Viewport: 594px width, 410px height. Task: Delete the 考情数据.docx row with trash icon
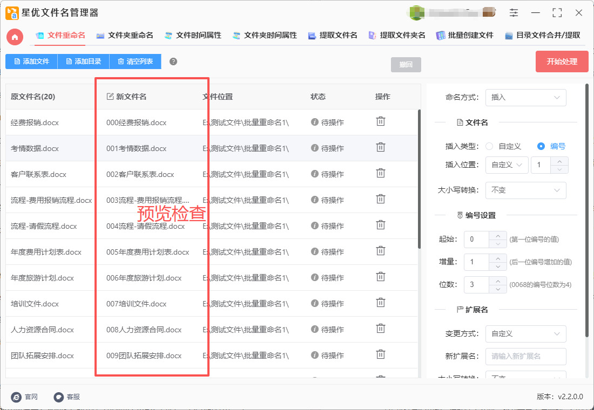[x=380, y=147]
